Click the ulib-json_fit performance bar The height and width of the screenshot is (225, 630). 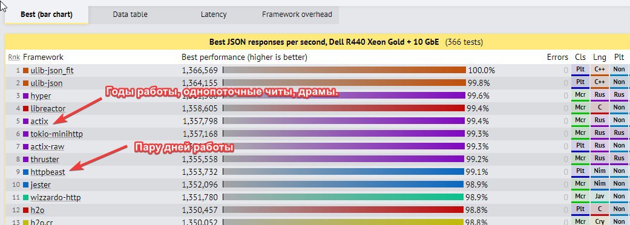click(344, 70)
